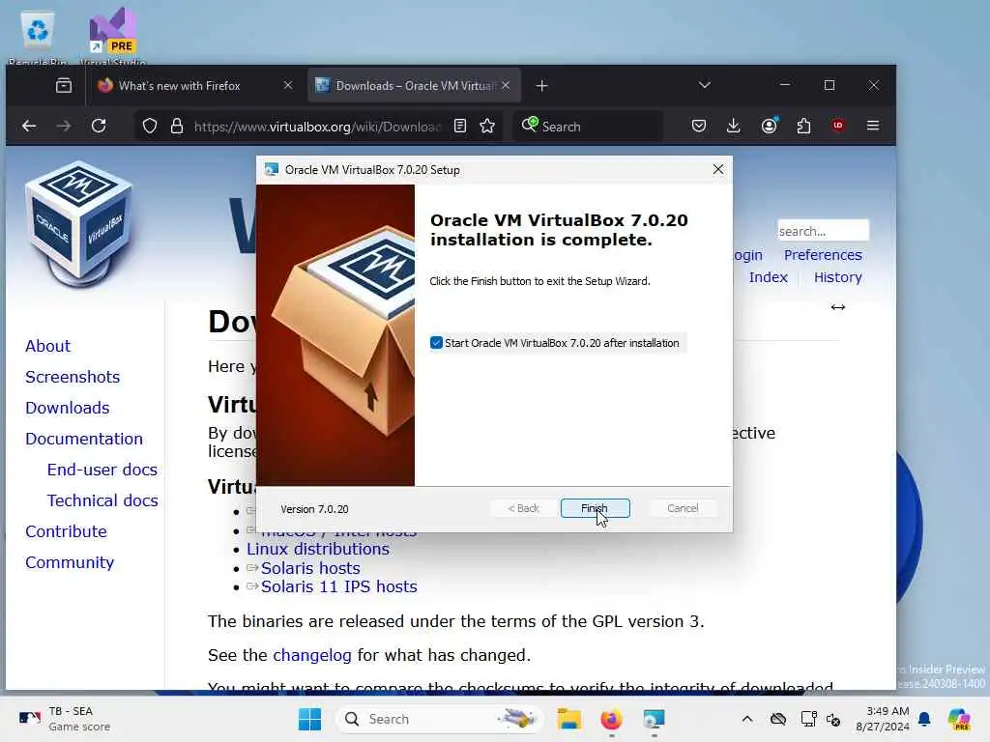The image size is (990, 742).
Task: Open File Explorer from taskbar
Action: [568, 719]
